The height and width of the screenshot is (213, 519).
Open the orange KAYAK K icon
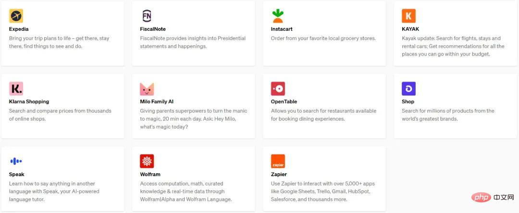pos(408,16)
